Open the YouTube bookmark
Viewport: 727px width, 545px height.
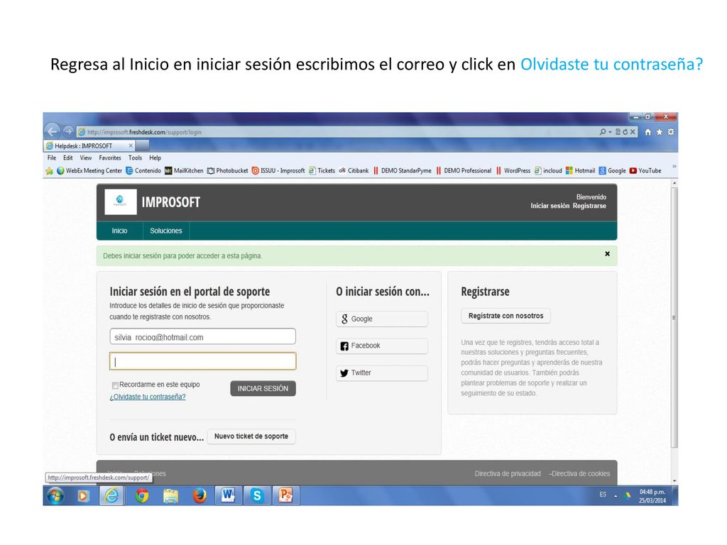(x=645, y=171)
